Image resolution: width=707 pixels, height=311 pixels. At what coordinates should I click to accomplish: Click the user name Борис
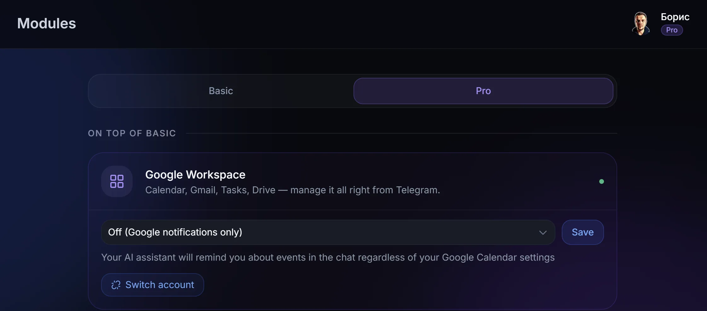point(675,17)
